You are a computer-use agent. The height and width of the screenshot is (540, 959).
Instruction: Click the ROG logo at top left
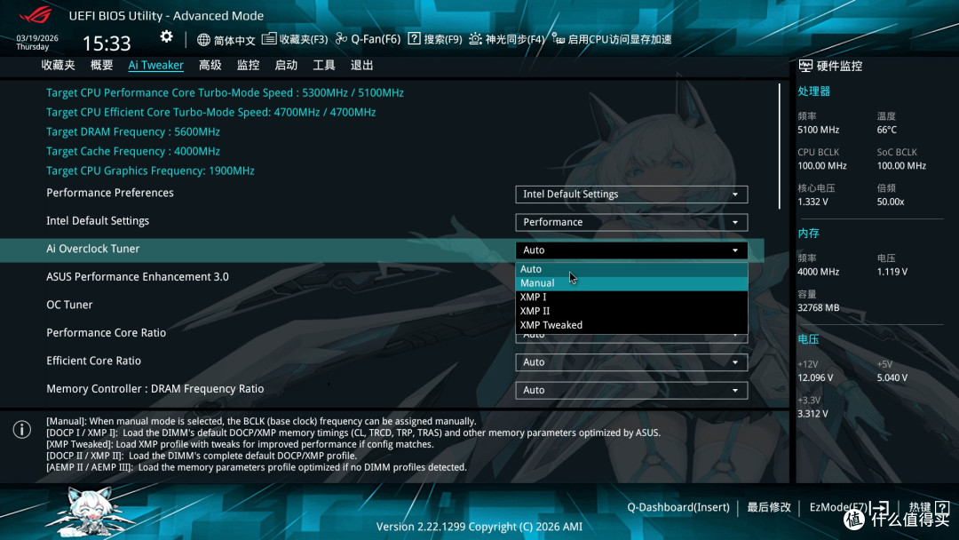click(x=36, y=14)
